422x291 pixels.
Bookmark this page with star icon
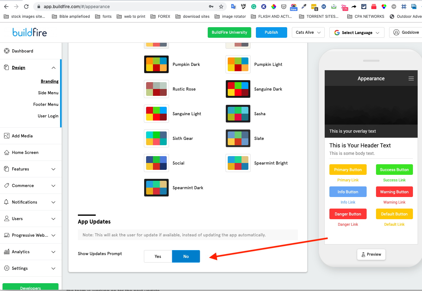(221, 7)
